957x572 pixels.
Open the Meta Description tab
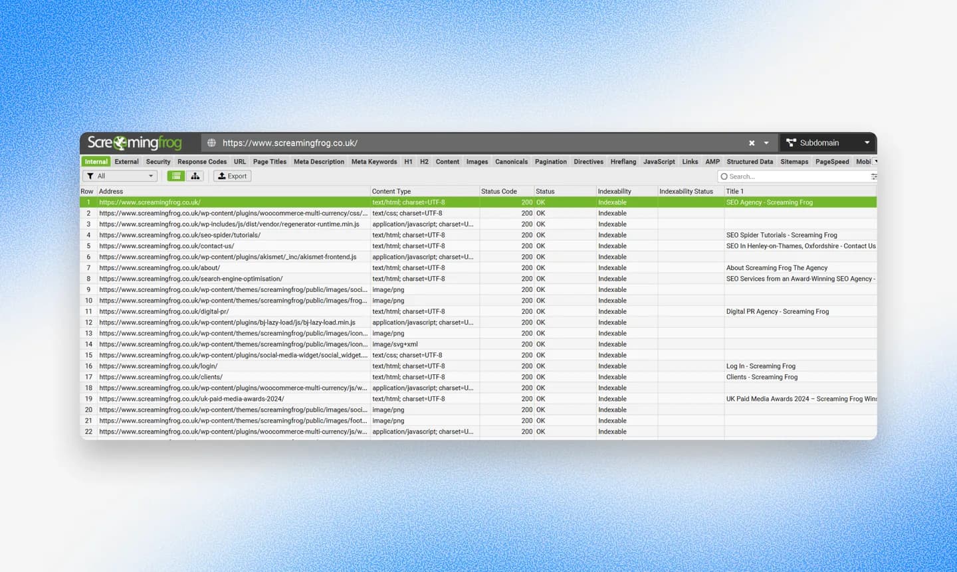[x=319, y=161]
